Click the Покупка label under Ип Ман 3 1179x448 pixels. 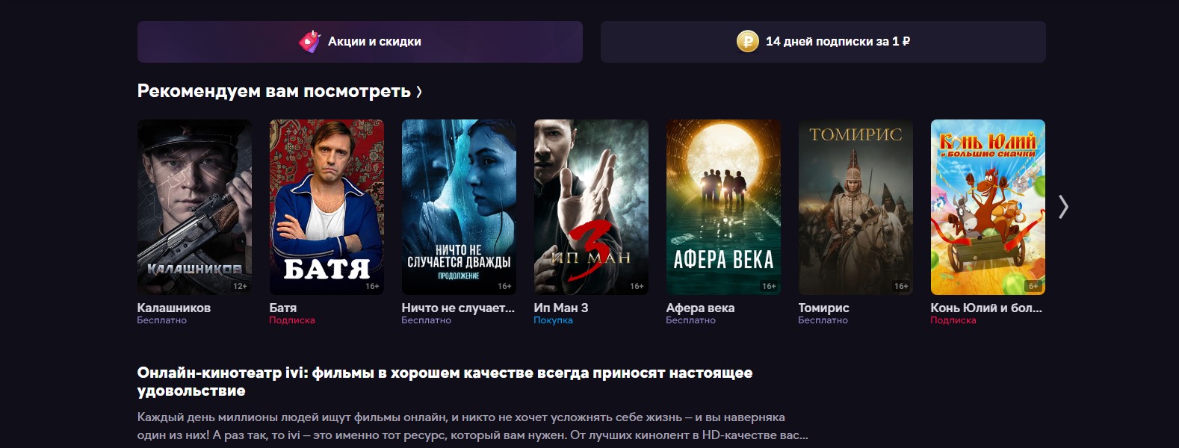(x=554, y=320)
